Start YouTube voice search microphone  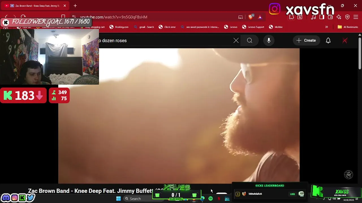coord(269,41)
